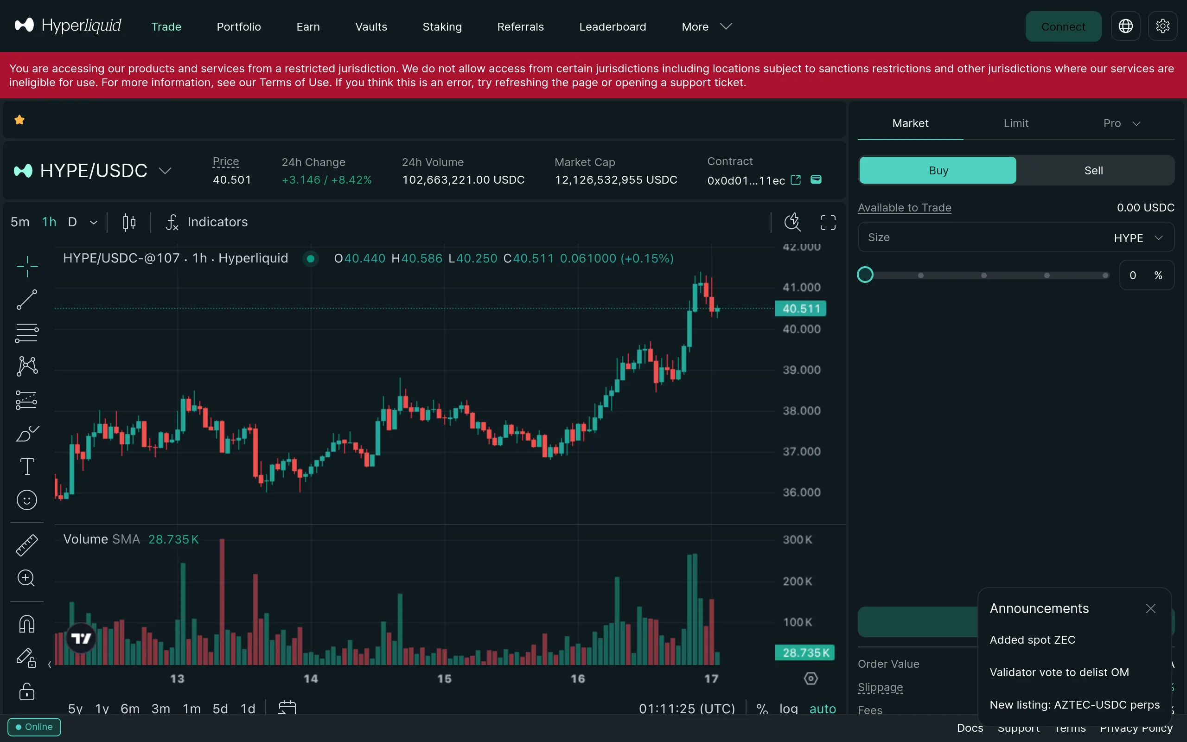Screen dimensions: 1187x742
Task: Open contract in explorer link icon
Action: tap(796, 179)
